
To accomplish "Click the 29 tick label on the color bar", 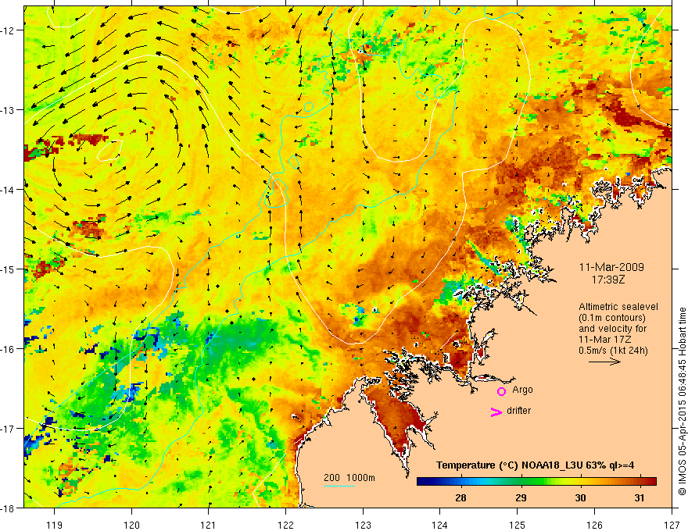I will (x=521, y=497).
